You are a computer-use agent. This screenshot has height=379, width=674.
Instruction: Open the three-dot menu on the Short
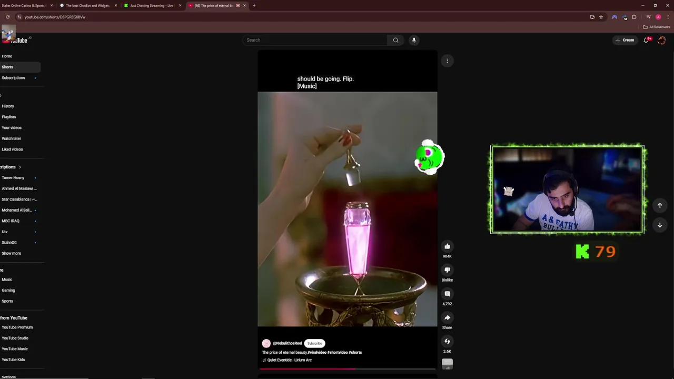(x=447, y=61)
